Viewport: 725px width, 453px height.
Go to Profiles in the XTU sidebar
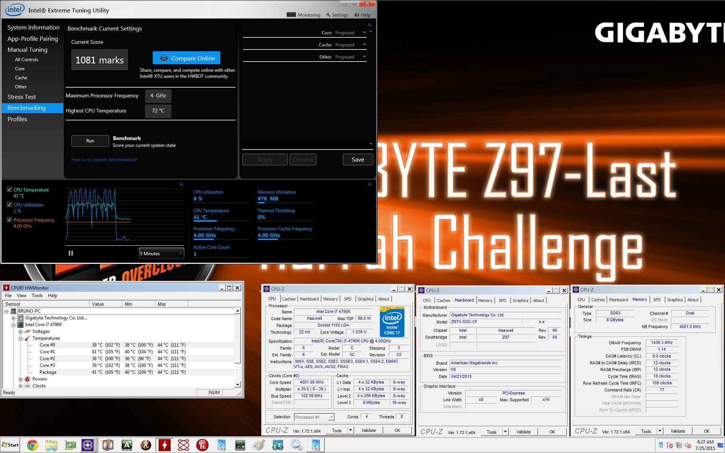pyautogui.click(x=17, y=119)
